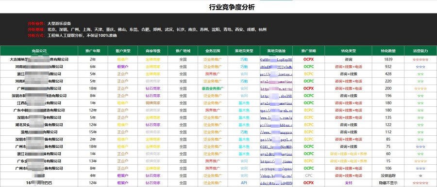Open the landing page link in 135 row
Image resolution: width=437 pixels, height=187 pixels.
click(276, 117)
